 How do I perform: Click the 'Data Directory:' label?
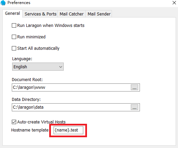26,100
